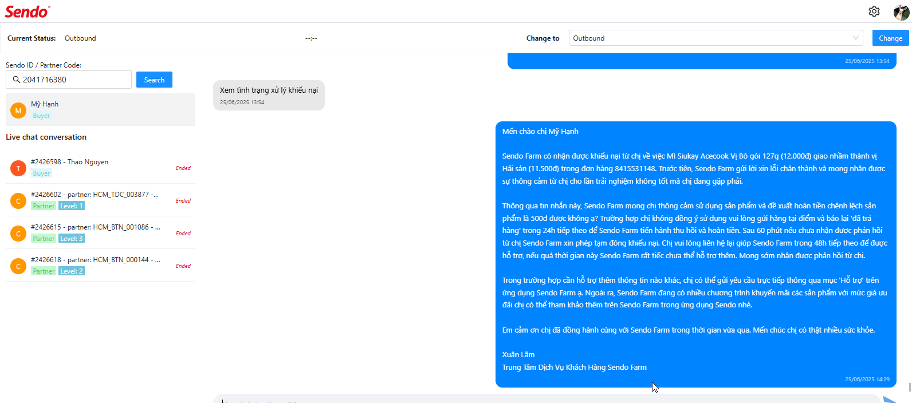Click the 'Xuân Lãm' signature line
Viewport: 912px width, 403px height.
click(x=518, y=355)
